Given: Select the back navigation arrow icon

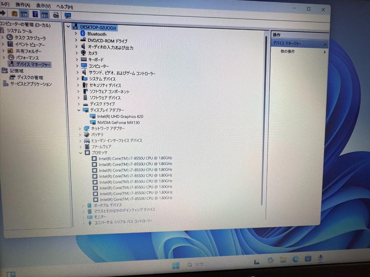Looking at the screenshot, I should click(3, 15).
